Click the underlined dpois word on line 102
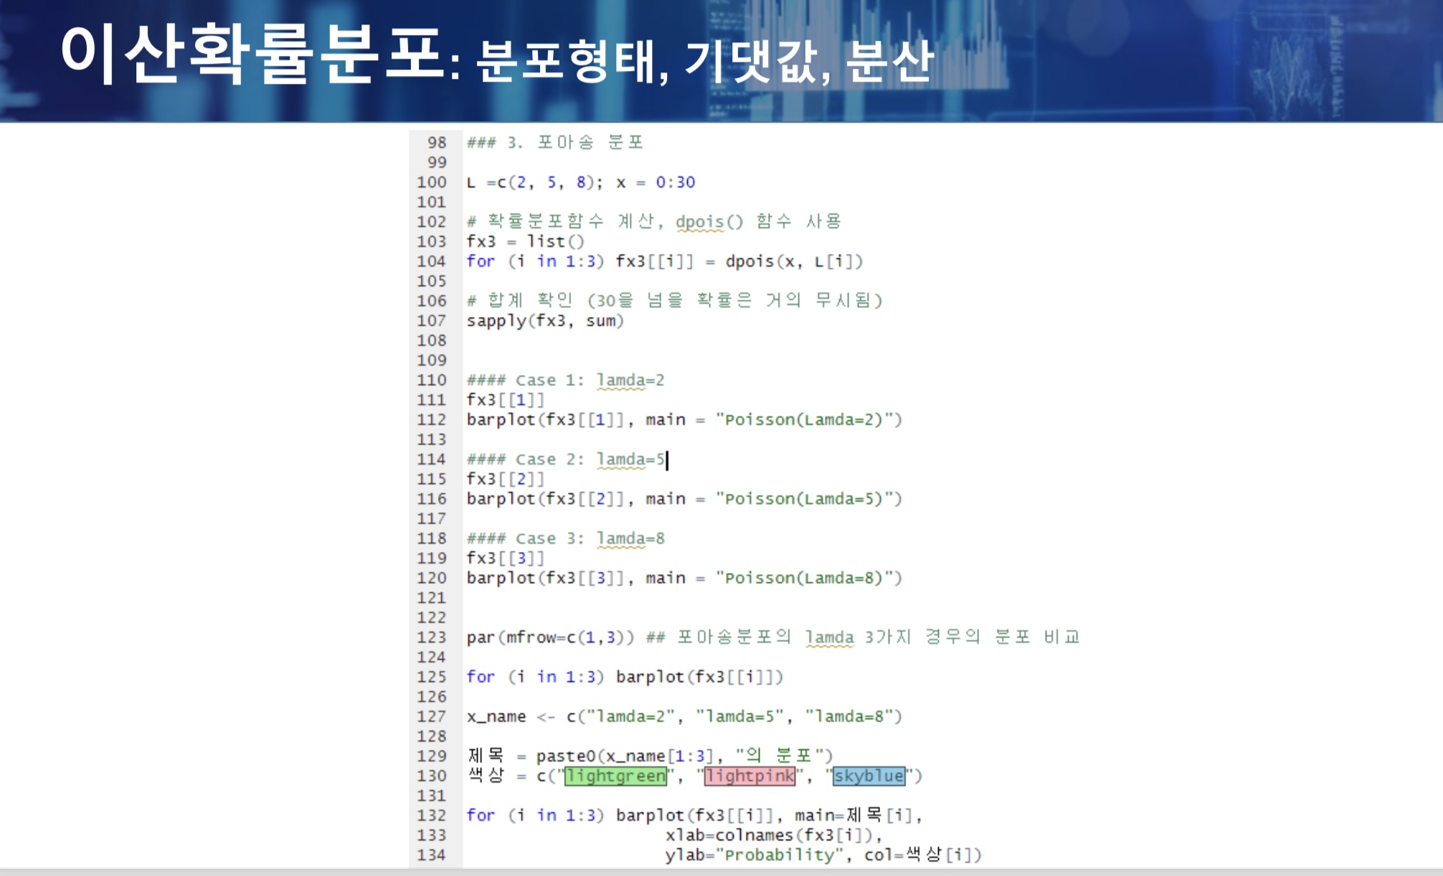 point(699,222)
